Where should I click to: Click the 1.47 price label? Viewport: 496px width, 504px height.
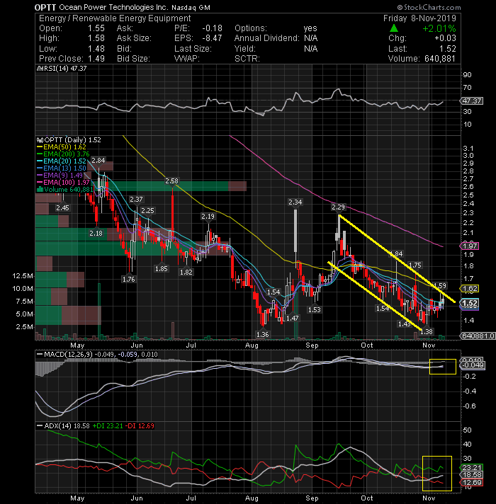pos(293,319)
